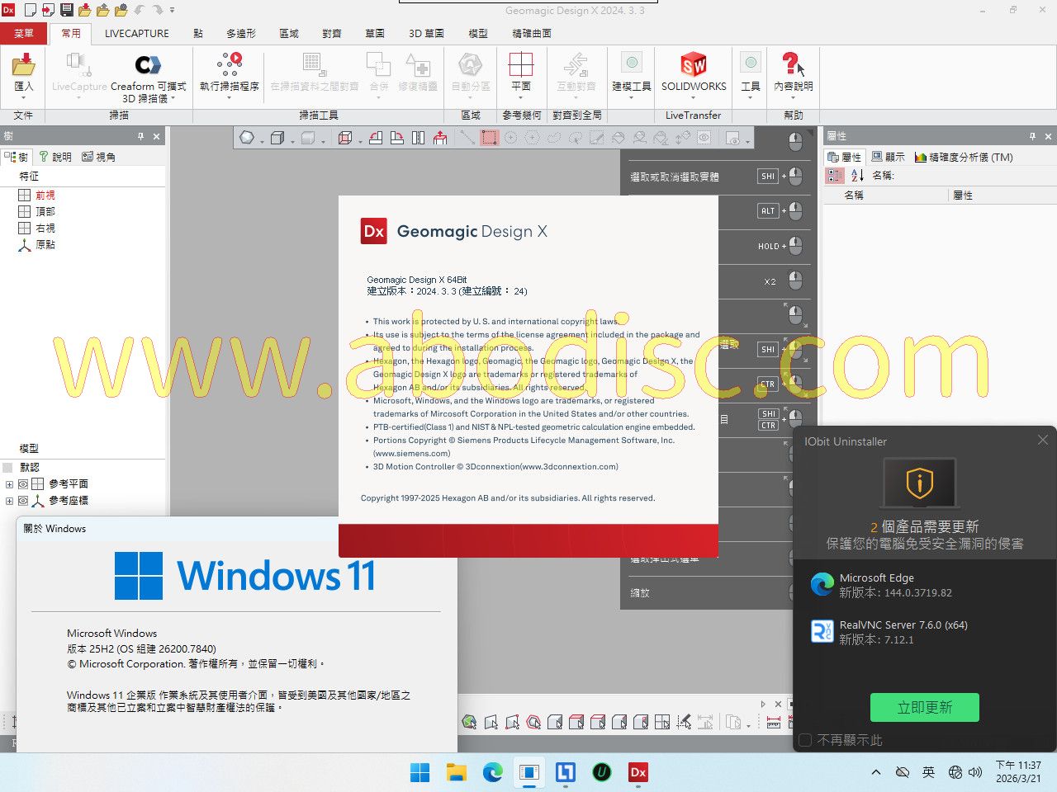Select the 前視 plane in the tree
The image size is (1057, 792).
(x=45, y=196)
